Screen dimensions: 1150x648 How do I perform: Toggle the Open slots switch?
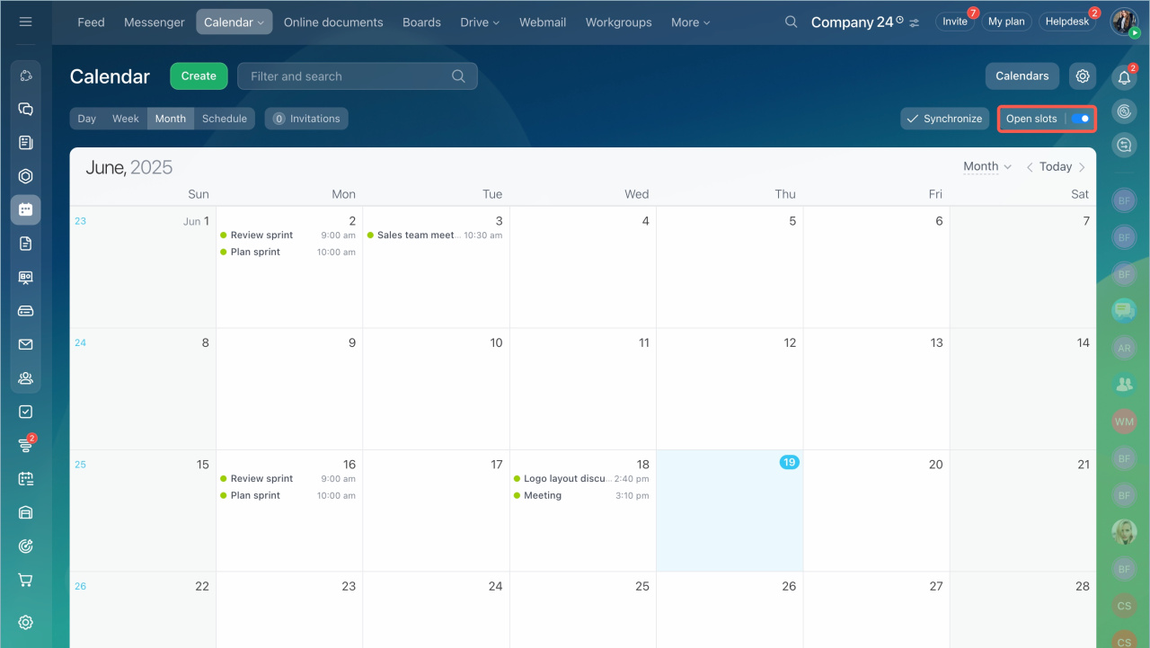pos(1080,119)
